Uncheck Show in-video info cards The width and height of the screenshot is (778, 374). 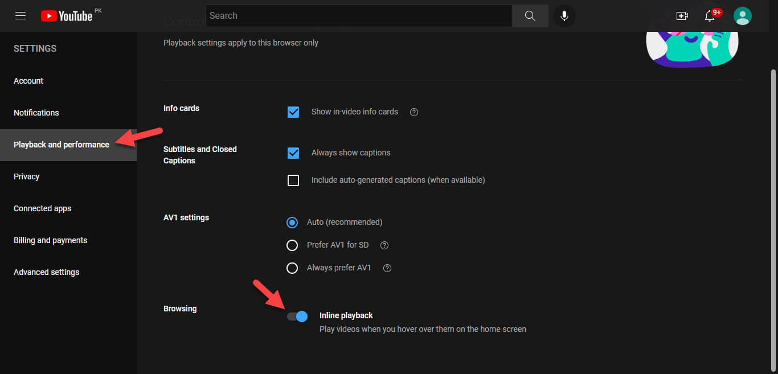point(293,112)
